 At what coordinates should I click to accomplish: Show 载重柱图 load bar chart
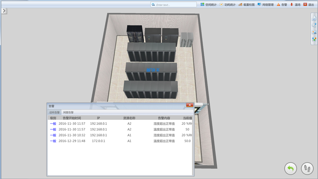(246, 5)
